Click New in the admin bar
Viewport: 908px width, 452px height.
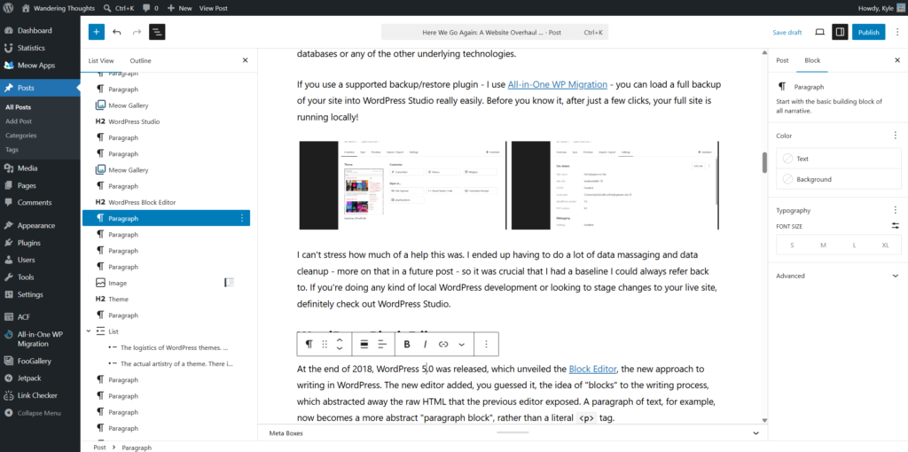(179, 9)
